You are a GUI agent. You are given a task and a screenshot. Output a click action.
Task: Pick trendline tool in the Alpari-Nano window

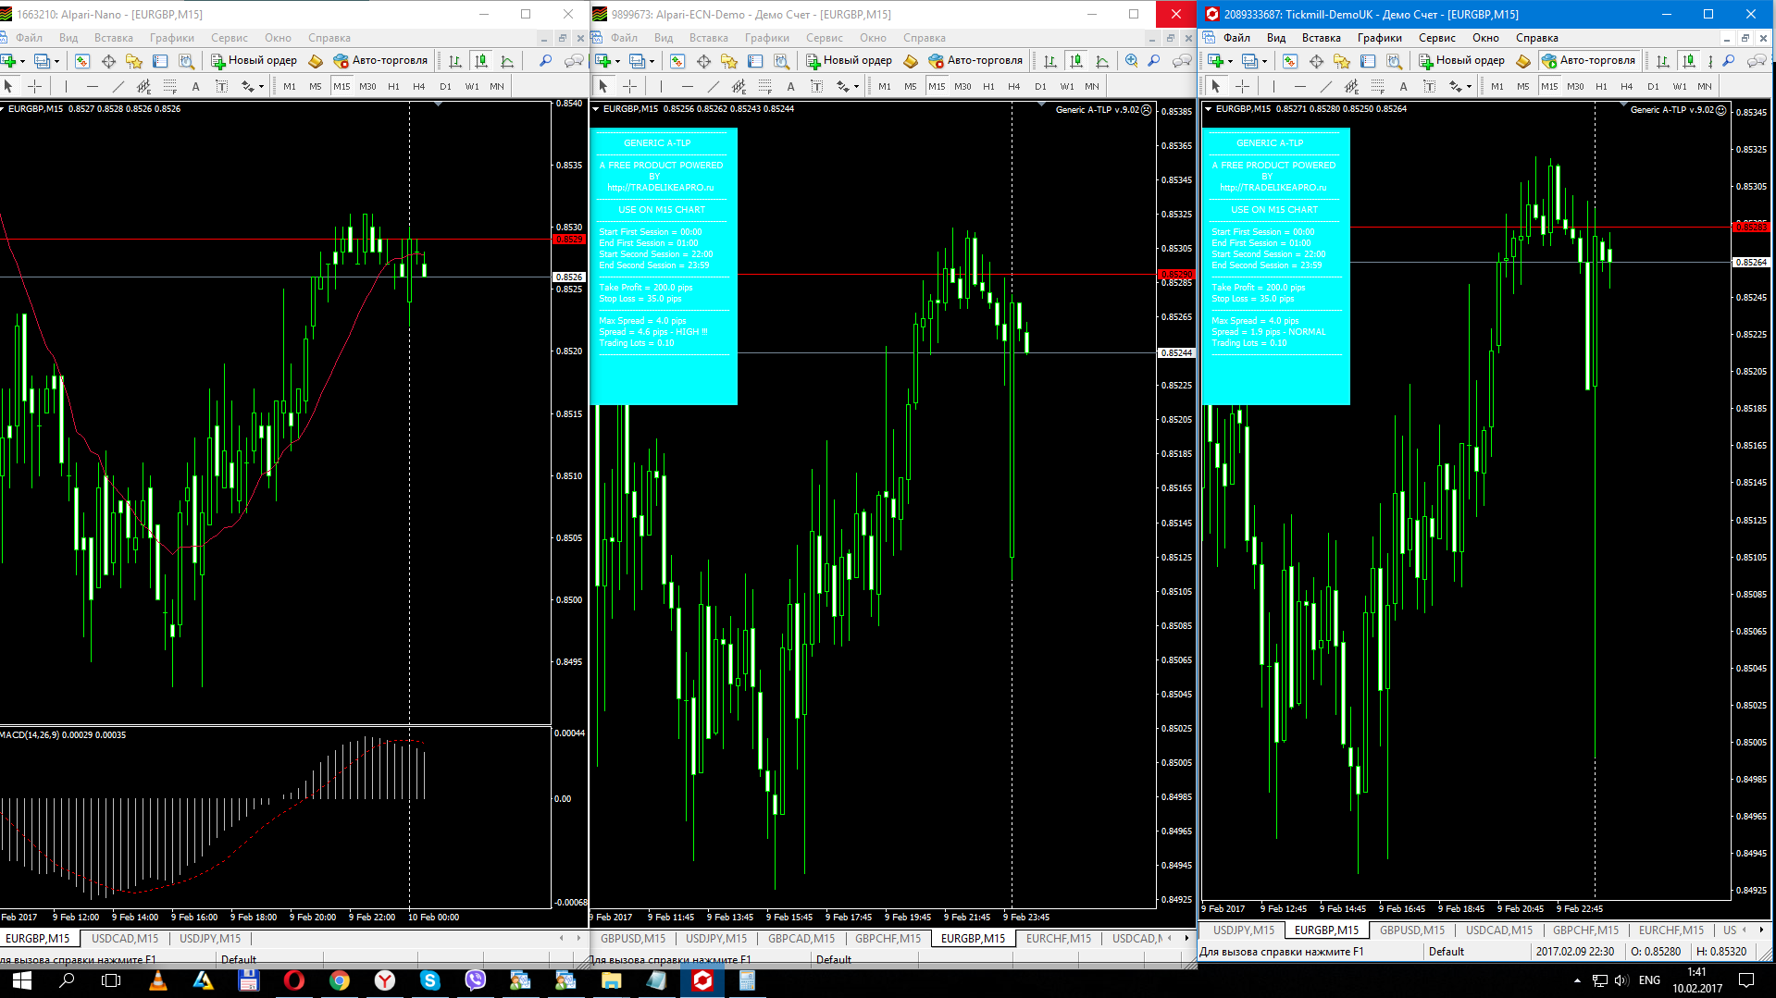point(118,86)
